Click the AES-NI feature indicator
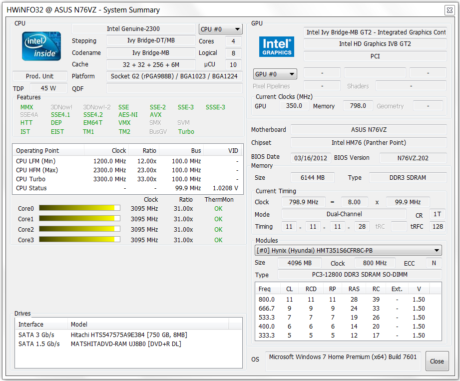460x381 pixels. tap(128, 115)
